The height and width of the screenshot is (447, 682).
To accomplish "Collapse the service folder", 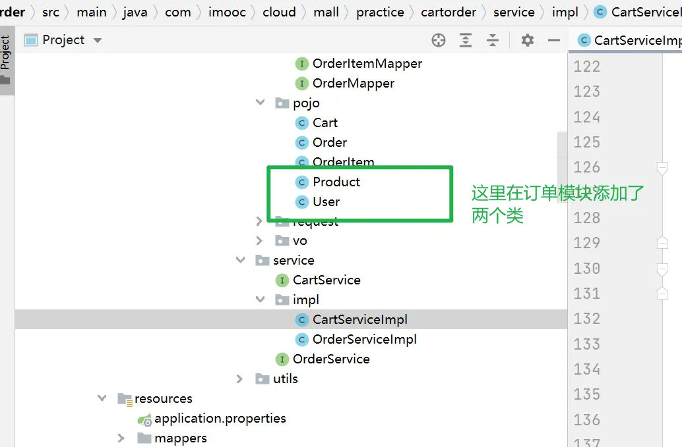I will (240, 261).
